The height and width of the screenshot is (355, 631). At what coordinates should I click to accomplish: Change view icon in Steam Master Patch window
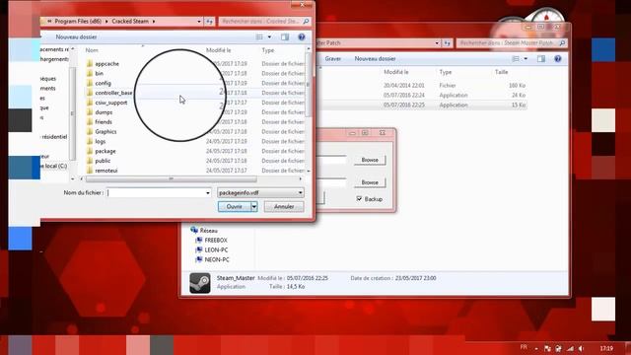coord(516,59)
